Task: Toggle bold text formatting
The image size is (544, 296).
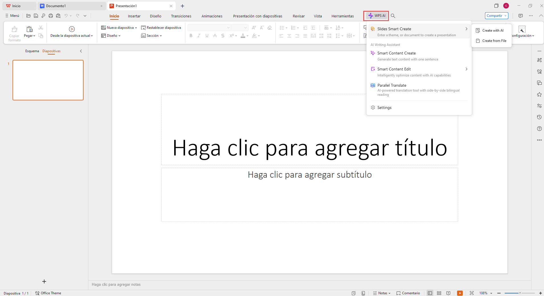Action: 191,36
